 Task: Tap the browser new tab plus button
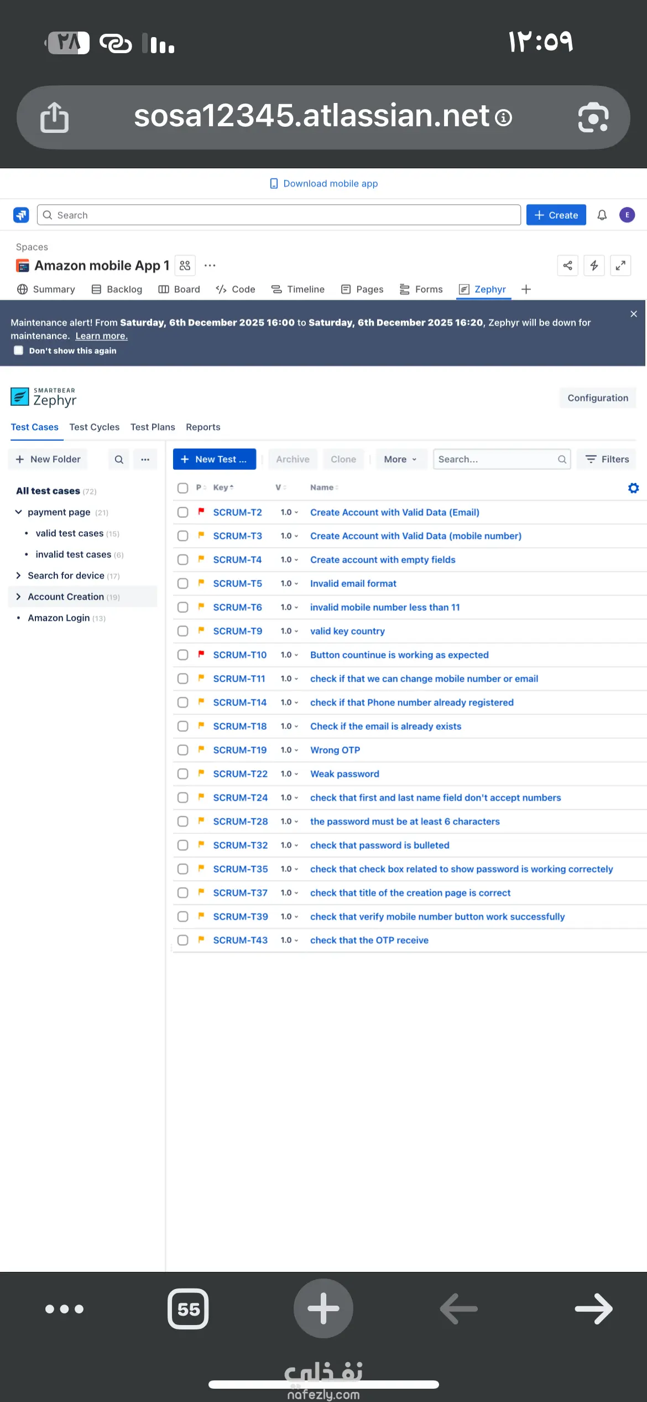pos(323,1308)
